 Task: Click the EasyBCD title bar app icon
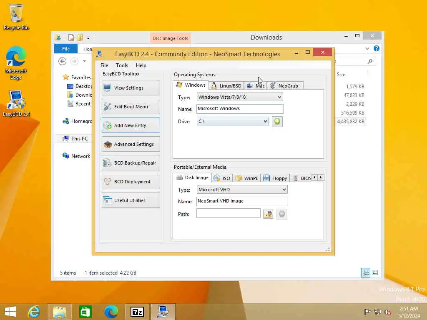[99, 54]
